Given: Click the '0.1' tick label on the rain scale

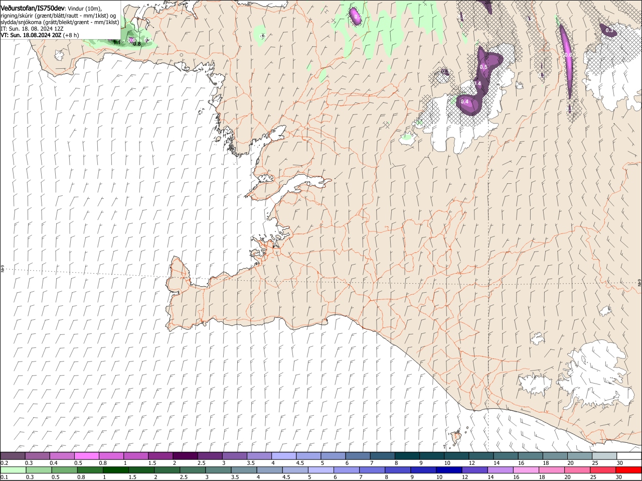Looking at the screenshot, I should coord(5,476).
